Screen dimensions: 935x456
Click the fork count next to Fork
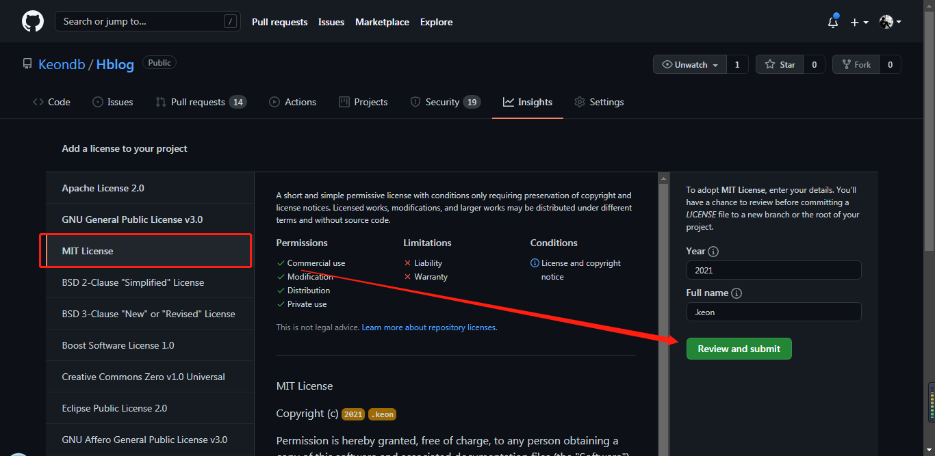click(890, 65)
